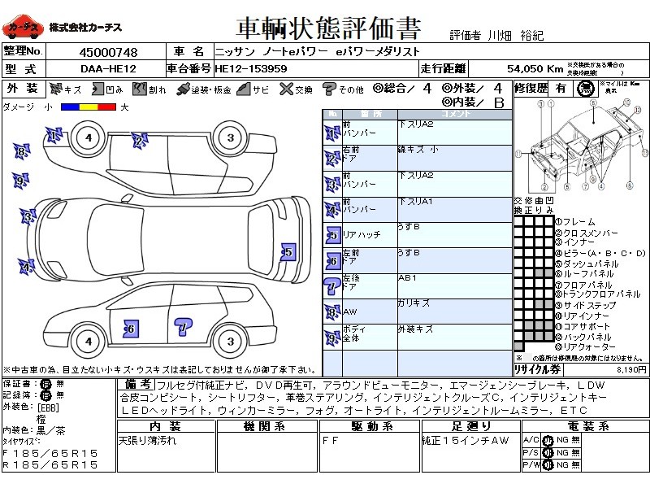
Task: Click the 車輌状態評価書 title
Action: pyautogui.click(x=329, y=28)
